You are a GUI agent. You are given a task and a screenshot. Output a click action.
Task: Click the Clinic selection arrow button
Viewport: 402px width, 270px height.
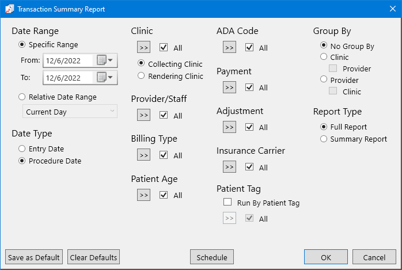[x=143, y=47]
